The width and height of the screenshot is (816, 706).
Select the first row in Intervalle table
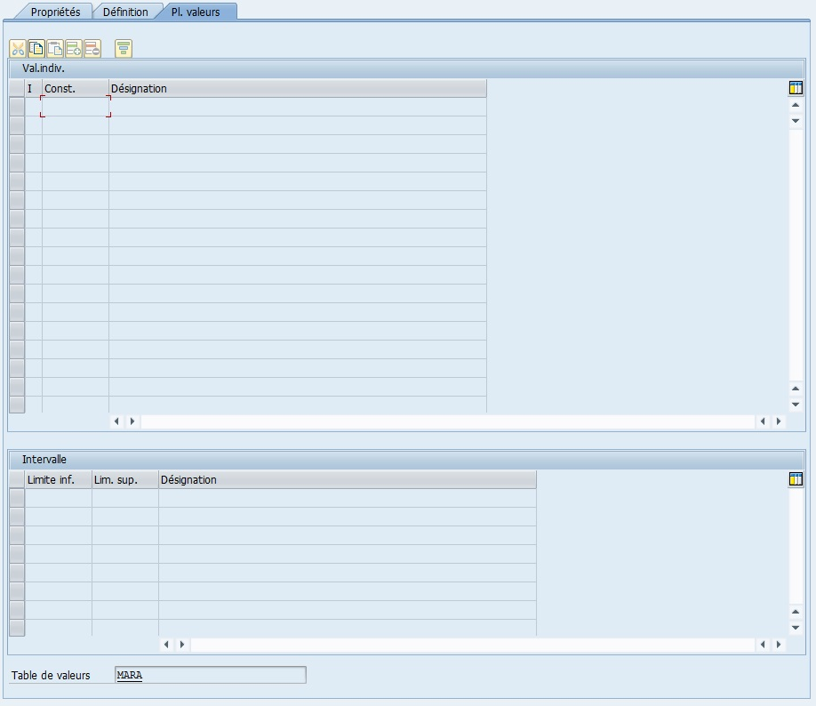coord(16,498)
